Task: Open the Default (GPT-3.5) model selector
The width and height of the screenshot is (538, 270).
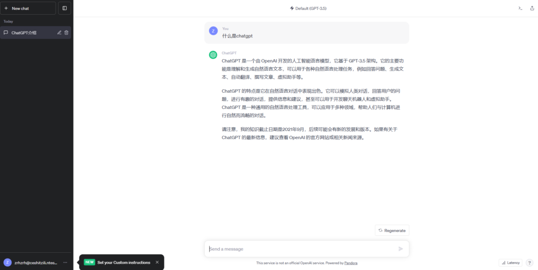Action: (x=308, y=8)
